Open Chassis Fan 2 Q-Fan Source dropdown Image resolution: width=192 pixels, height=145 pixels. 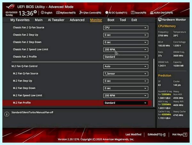tap(126, 28)
